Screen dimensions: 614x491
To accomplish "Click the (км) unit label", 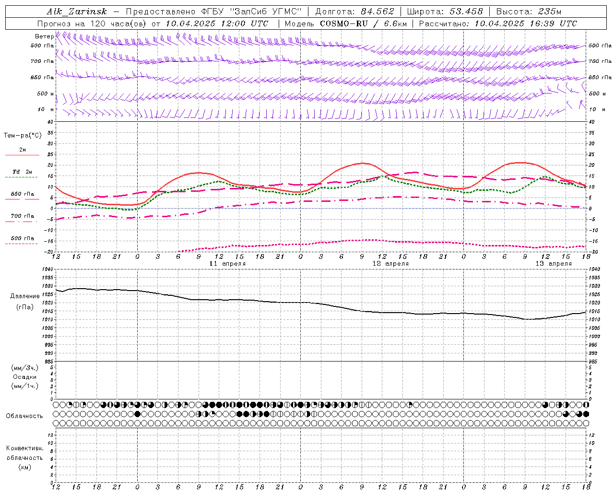I will coord(24,468).
